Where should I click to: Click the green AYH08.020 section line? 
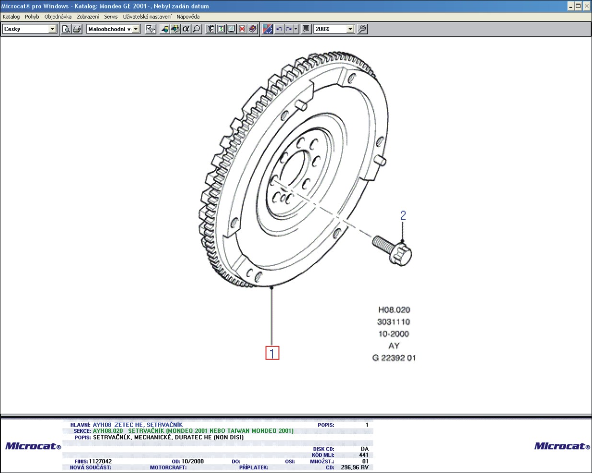click(x=193, y=431)
